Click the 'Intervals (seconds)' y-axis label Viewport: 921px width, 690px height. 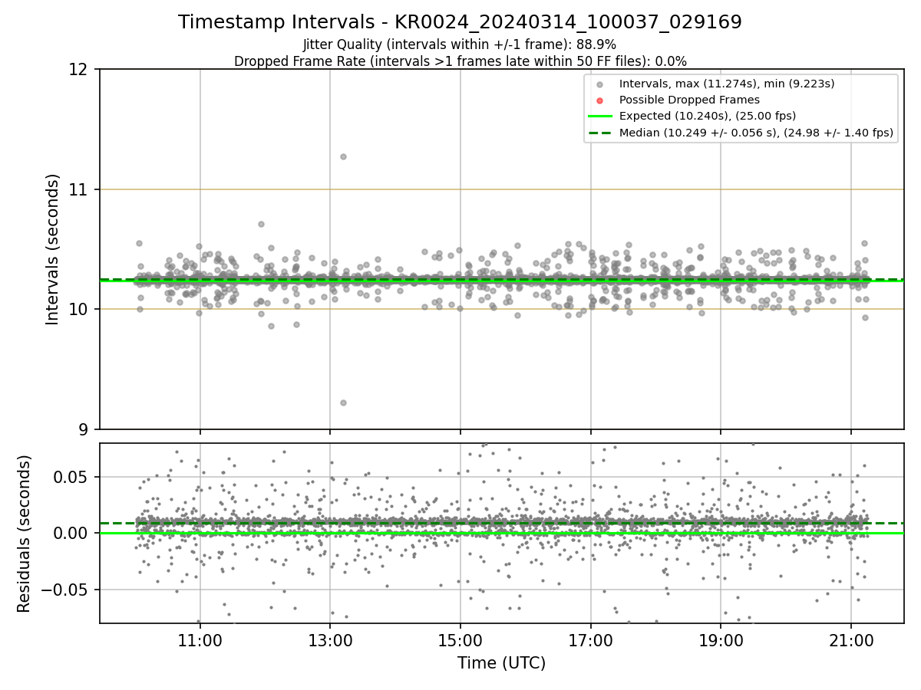pyautogui.click(x=53, y=249)
